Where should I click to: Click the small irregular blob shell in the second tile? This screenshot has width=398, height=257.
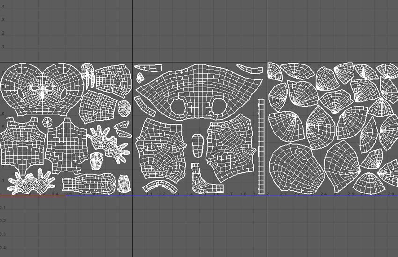coord(140,78)
